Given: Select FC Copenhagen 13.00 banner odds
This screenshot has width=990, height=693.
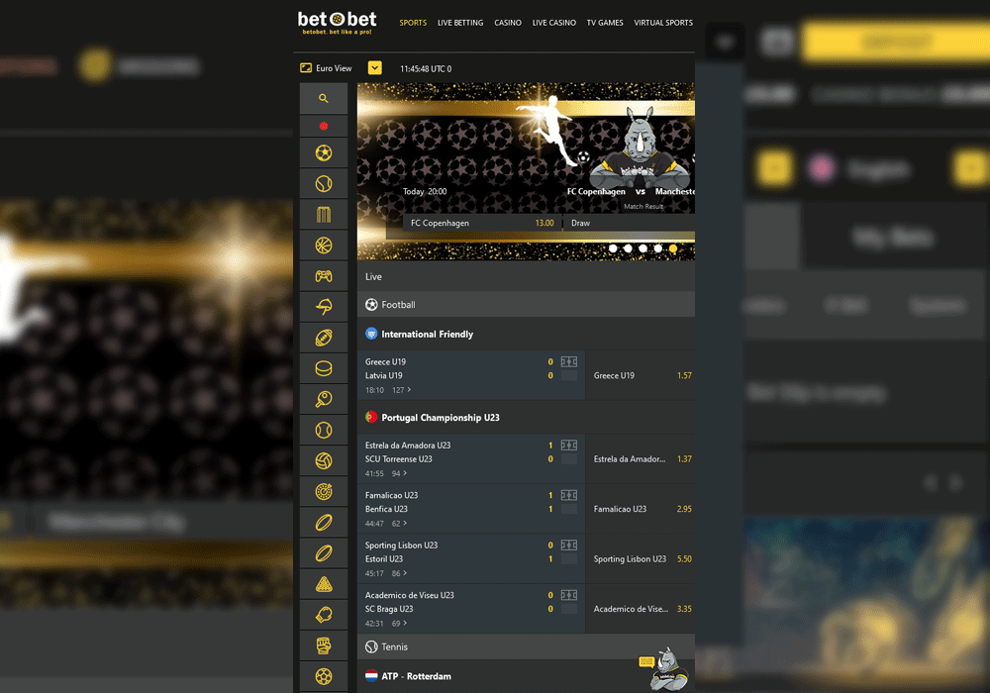Looking at the screenshot, I should [x=482, y=223].
